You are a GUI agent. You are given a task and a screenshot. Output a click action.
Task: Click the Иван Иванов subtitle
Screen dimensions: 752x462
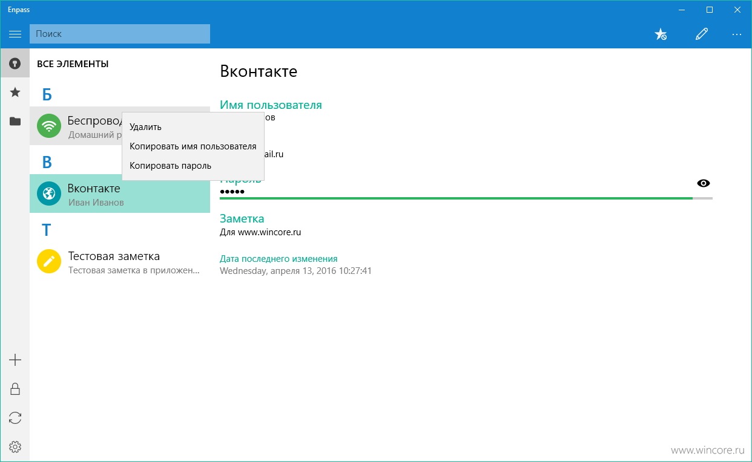coord(96,203)
